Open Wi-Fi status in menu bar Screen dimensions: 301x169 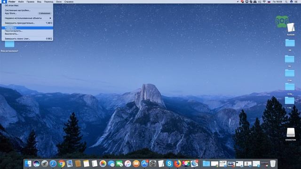click(264, 2)
